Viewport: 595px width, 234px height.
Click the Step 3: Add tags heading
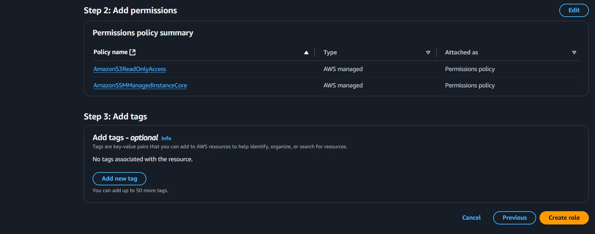tap(115, 117)
